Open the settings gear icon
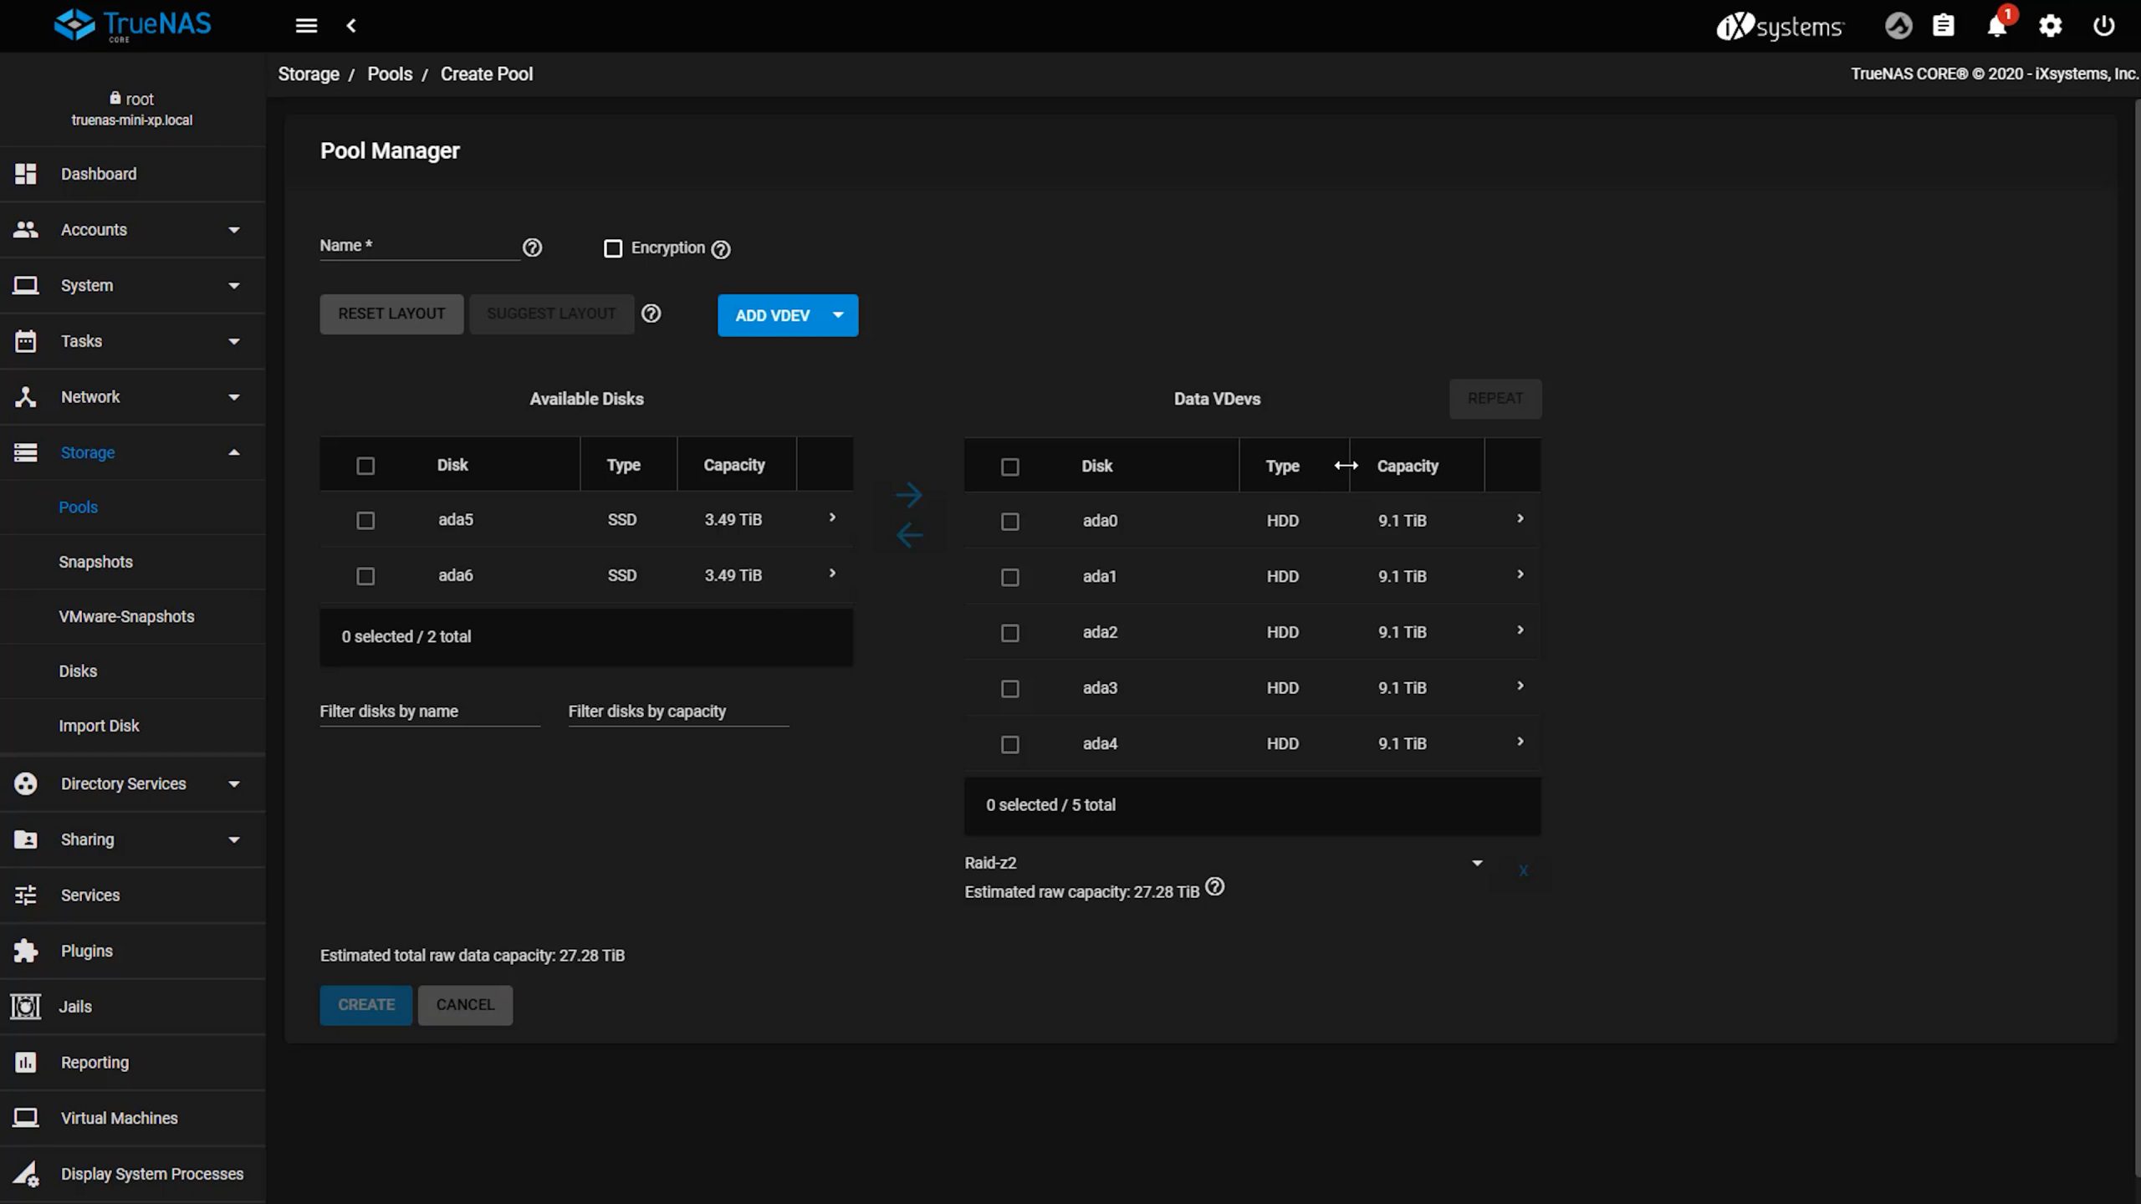Image resolution: width=2141 pixels, height=1204 pixels. (x=2050, y=27)
